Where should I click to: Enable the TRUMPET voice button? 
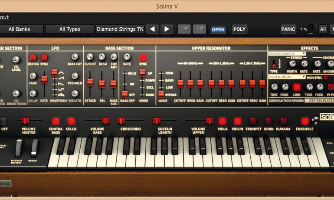(253, 121)
